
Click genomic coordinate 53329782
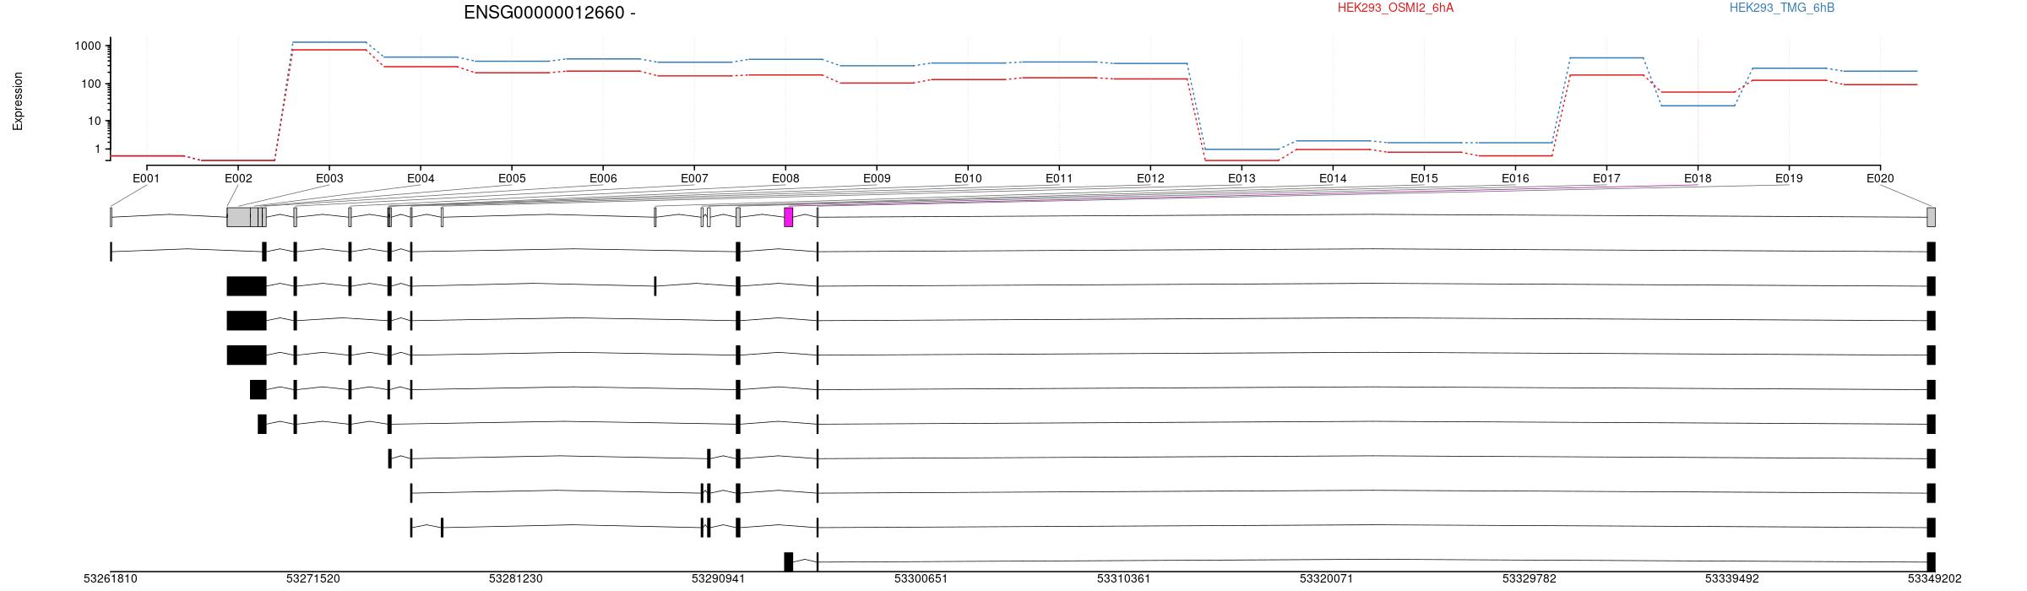1530,579
